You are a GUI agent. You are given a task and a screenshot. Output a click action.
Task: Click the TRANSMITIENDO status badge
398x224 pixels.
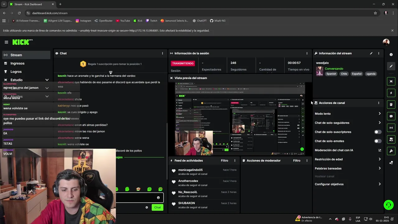coord(183,63)
